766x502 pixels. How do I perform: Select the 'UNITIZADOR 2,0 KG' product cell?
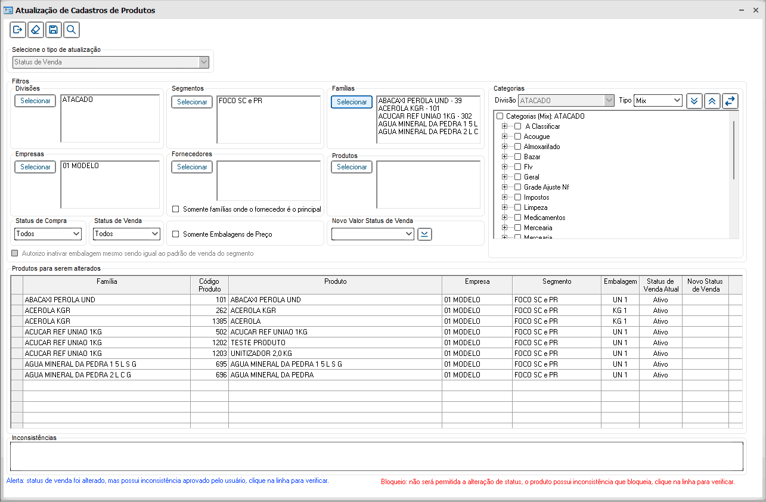pos(335,354)
